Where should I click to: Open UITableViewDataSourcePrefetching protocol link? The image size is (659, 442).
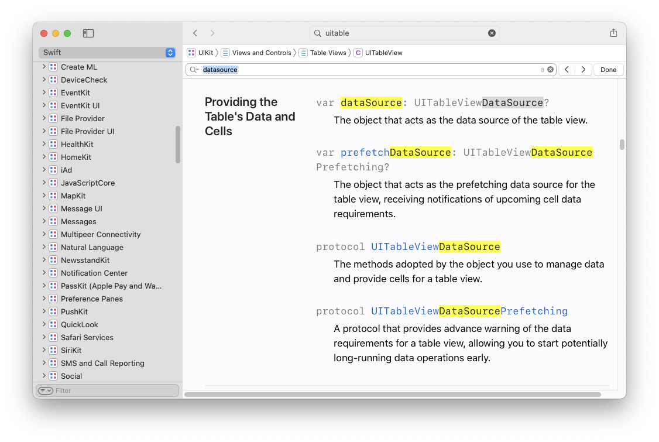[469, 311]
